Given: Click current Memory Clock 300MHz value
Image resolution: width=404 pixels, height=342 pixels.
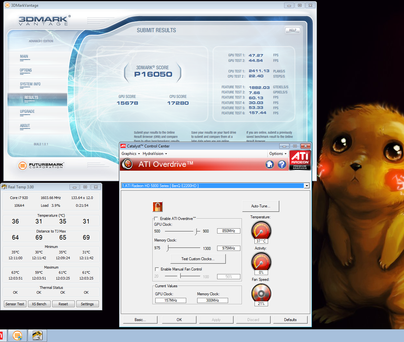Looking at the screenshot, I should (x=213, y=300).
